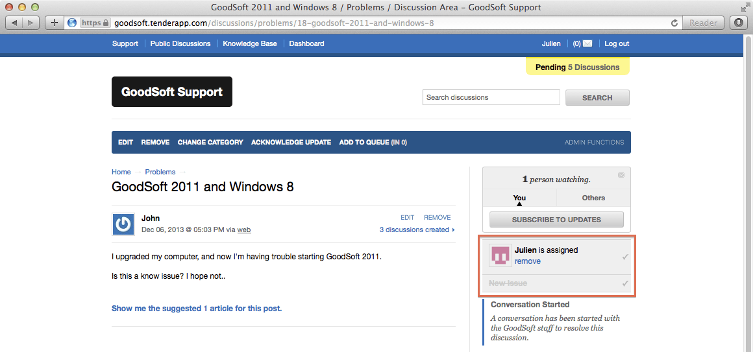Edit John's post via EDIT link
753x352 pixels.
[x=407, y=217]
